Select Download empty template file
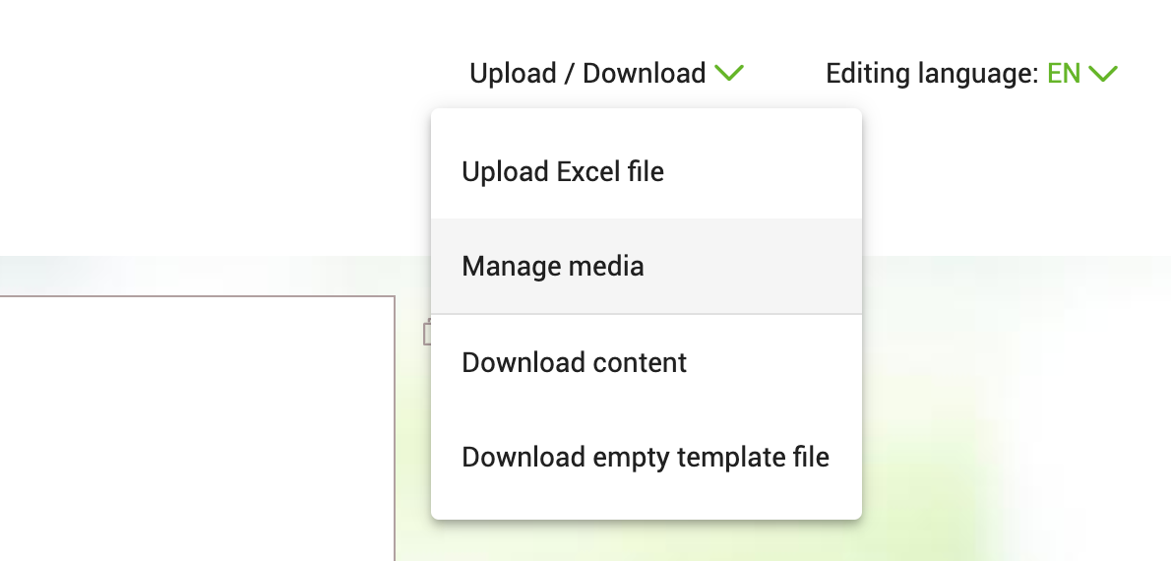1171x561 pixels. [x=646, y=457]
